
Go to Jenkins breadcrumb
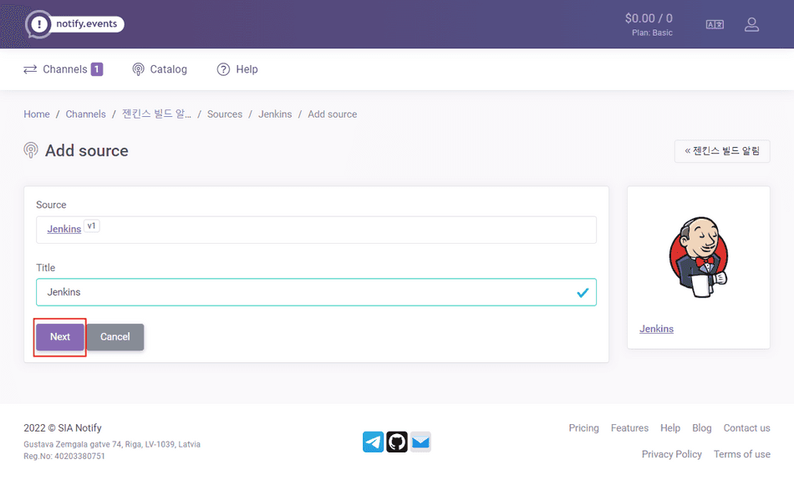click(x=275, y=114)
